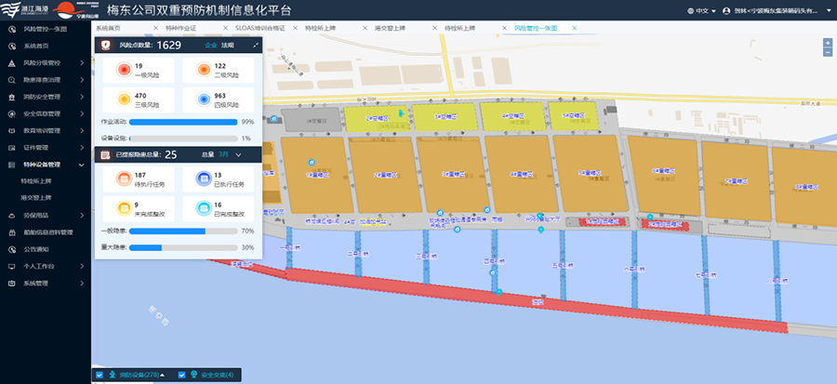Viewport: 837px width, 384px height.
Task: Zoom out the map with minus
Action: pos(828,52)
